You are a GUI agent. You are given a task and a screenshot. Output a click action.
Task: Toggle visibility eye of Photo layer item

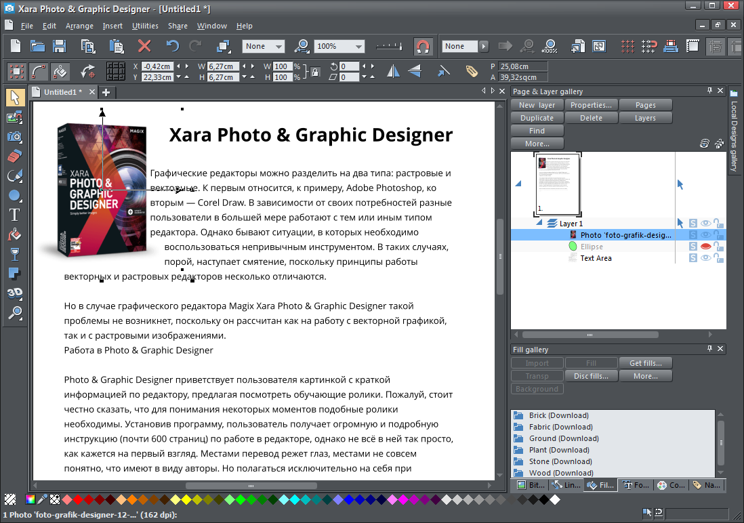pyautogui.click(x=705, y=235)
